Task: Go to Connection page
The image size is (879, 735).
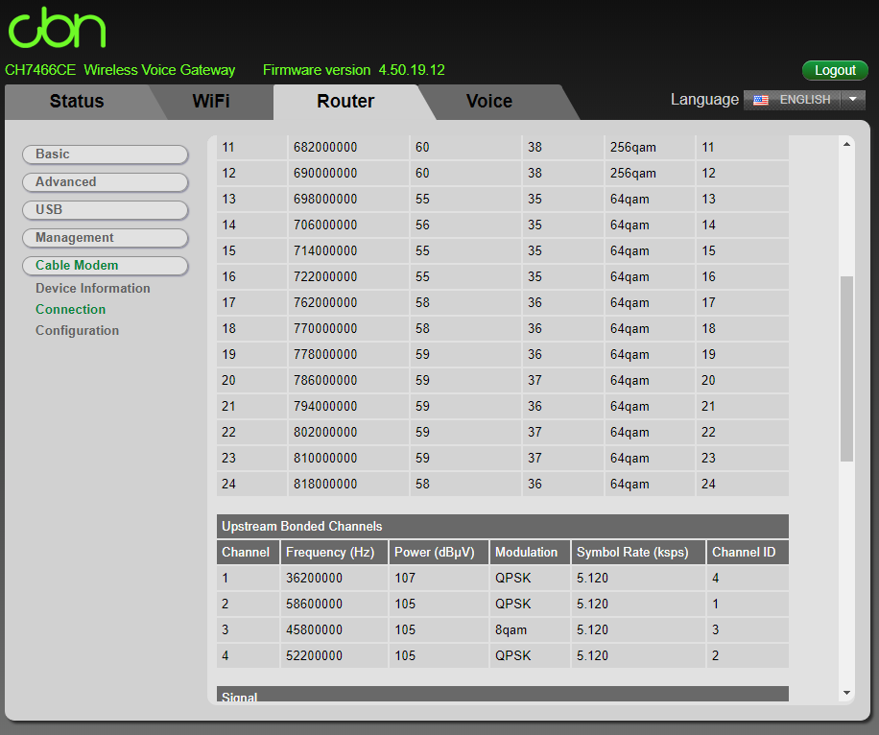Action: [70, 310]
